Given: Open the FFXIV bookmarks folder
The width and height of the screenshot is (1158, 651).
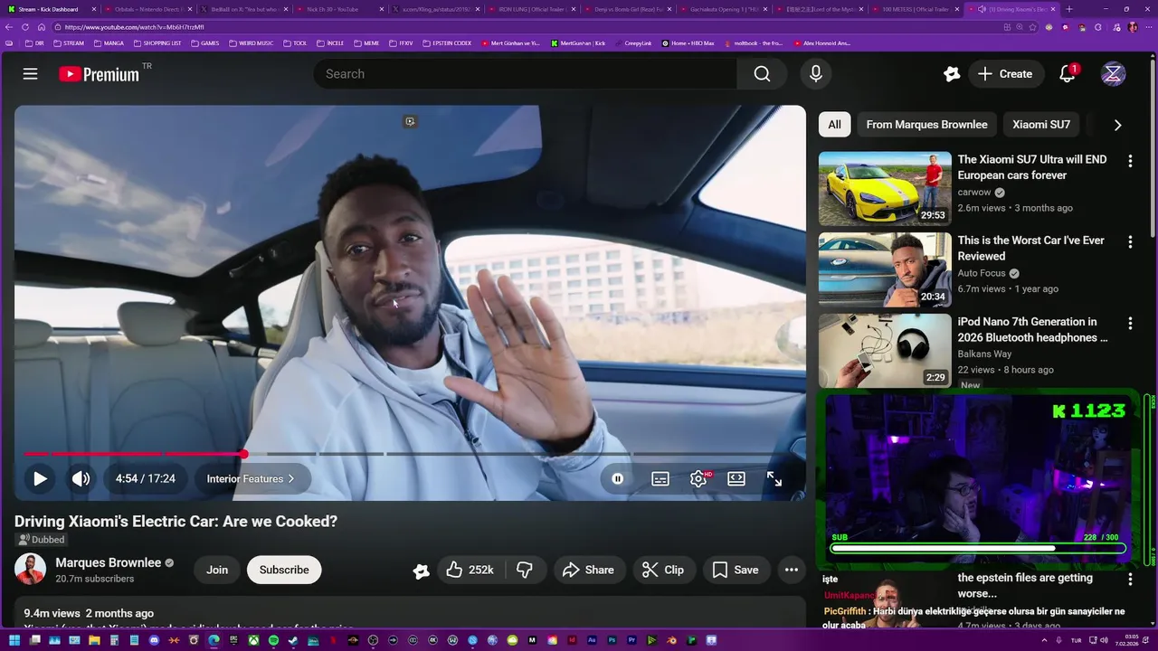Looking at the screenshot, I should [x=400, y=43].
